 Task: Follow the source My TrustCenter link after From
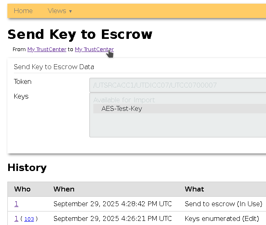(x=47, y=49)
